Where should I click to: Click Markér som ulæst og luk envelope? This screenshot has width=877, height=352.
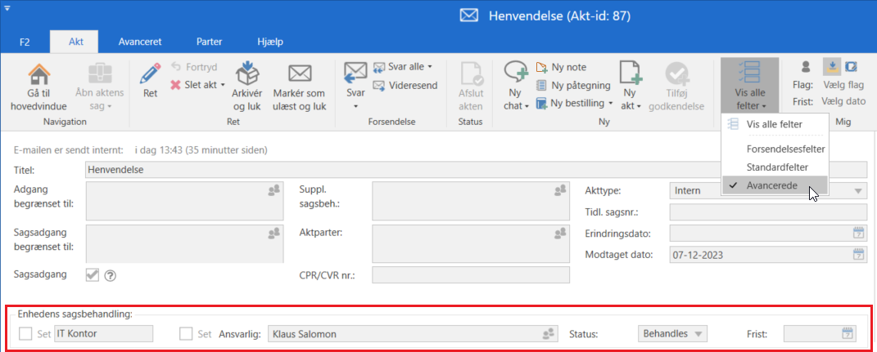[299, 74]
